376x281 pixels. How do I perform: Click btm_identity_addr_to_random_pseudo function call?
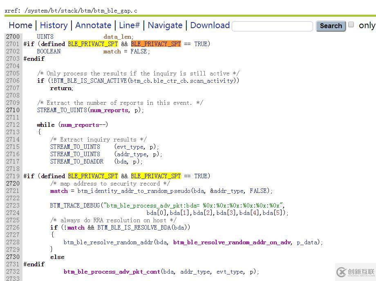(x=134, y=191)
